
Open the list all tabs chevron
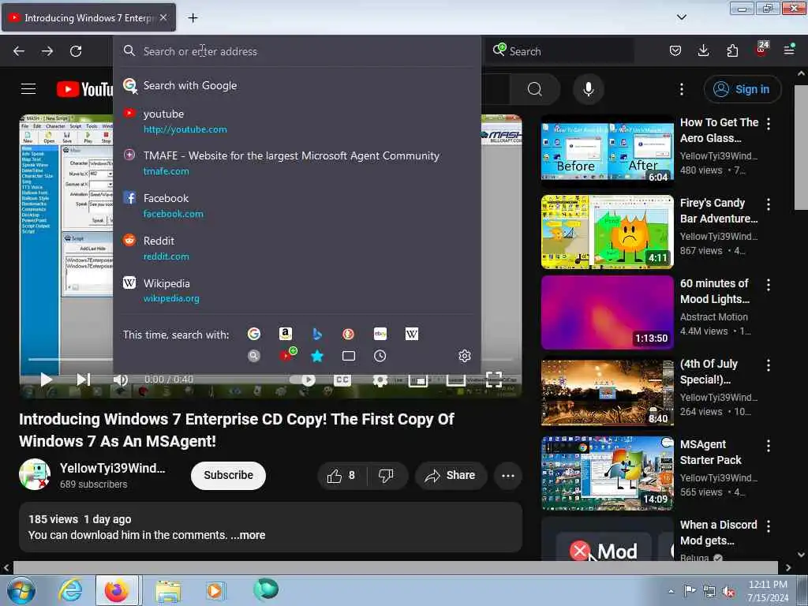click(x=681, y=17)
